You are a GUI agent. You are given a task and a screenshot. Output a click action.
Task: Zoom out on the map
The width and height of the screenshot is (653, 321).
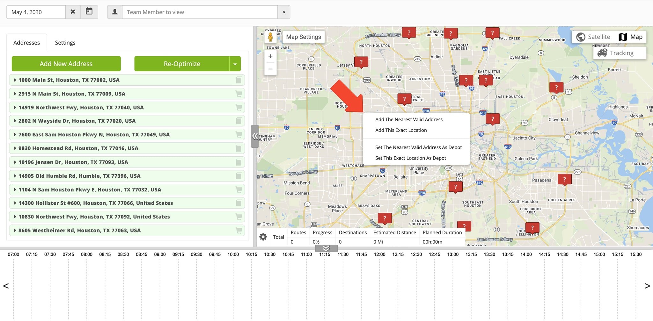click(x=270, y=69)
